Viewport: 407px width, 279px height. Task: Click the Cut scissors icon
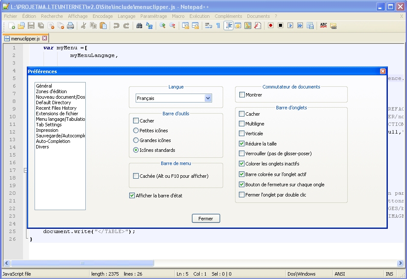pyautogui.click(x=84, y=26)
